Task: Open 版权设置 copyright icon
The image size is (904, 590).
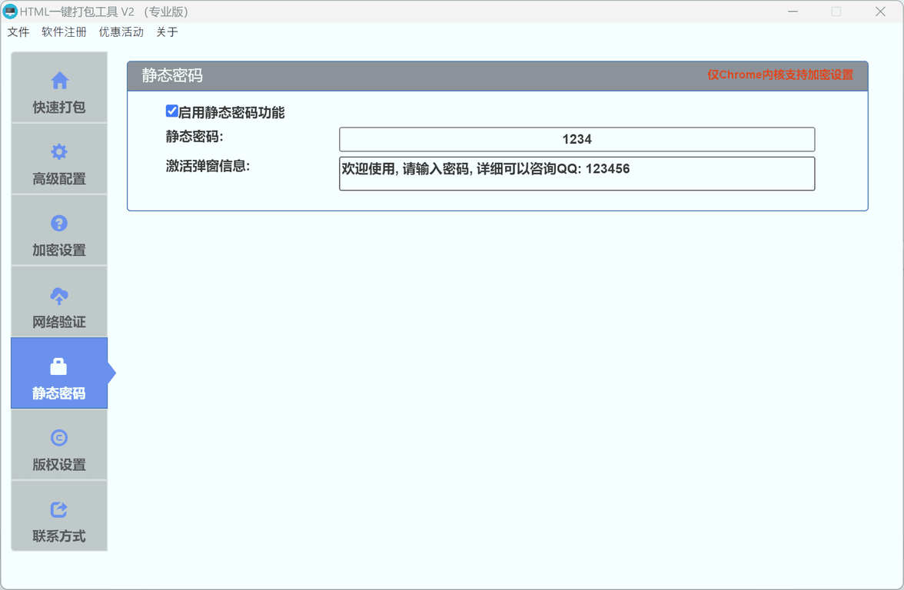Action: point(59,438)
